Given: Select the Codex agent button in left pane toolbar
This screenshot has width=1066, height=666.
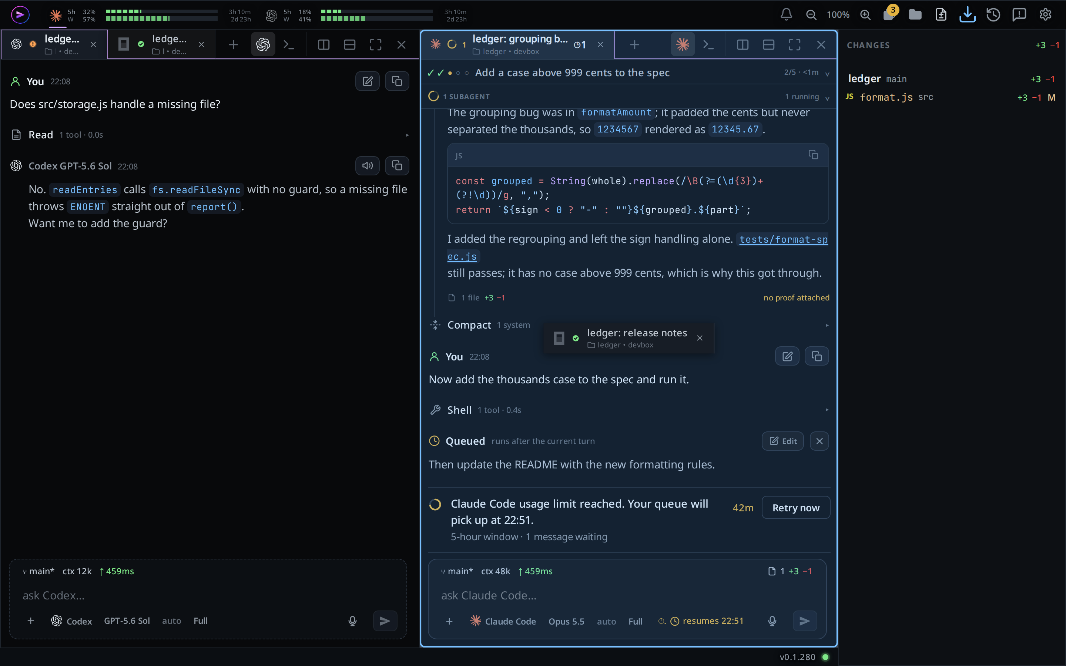Looking at the screenshot, I should pos(263,44).
